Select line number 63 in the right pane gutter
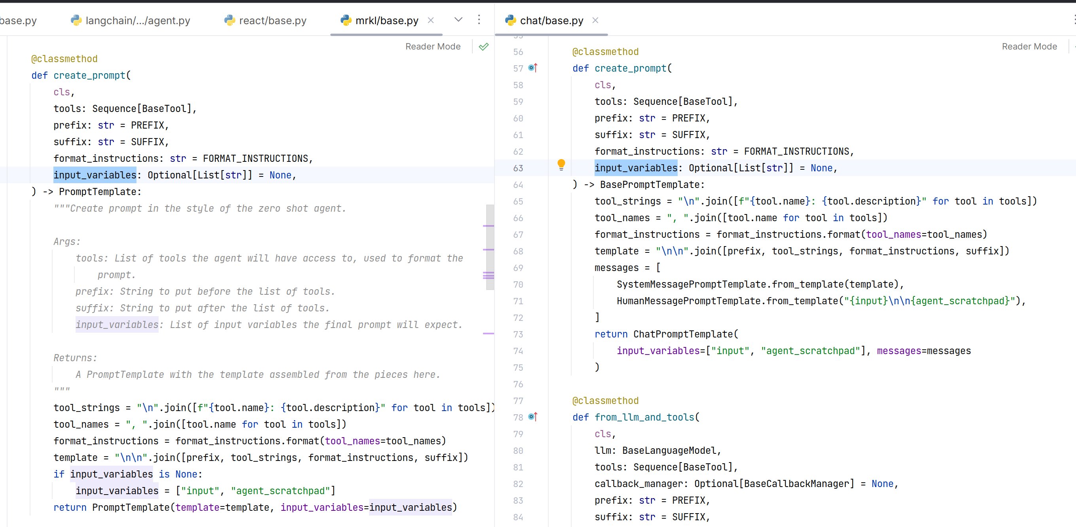This screenshot has height=527, width=1076. (517, 168)
